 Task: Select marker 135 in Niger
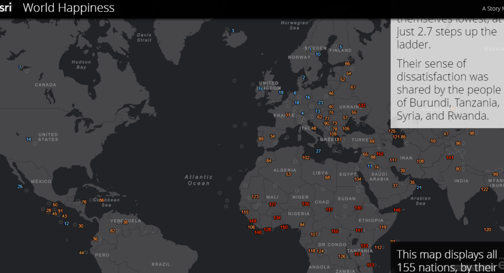[305, 204]
